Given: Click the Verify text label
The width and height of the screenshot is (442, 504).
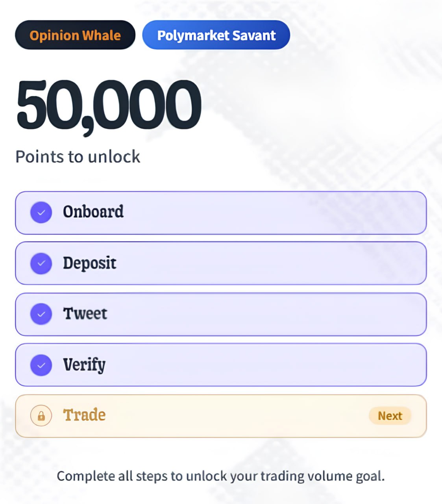Looking at the screenshot, I should click(84, 365).
